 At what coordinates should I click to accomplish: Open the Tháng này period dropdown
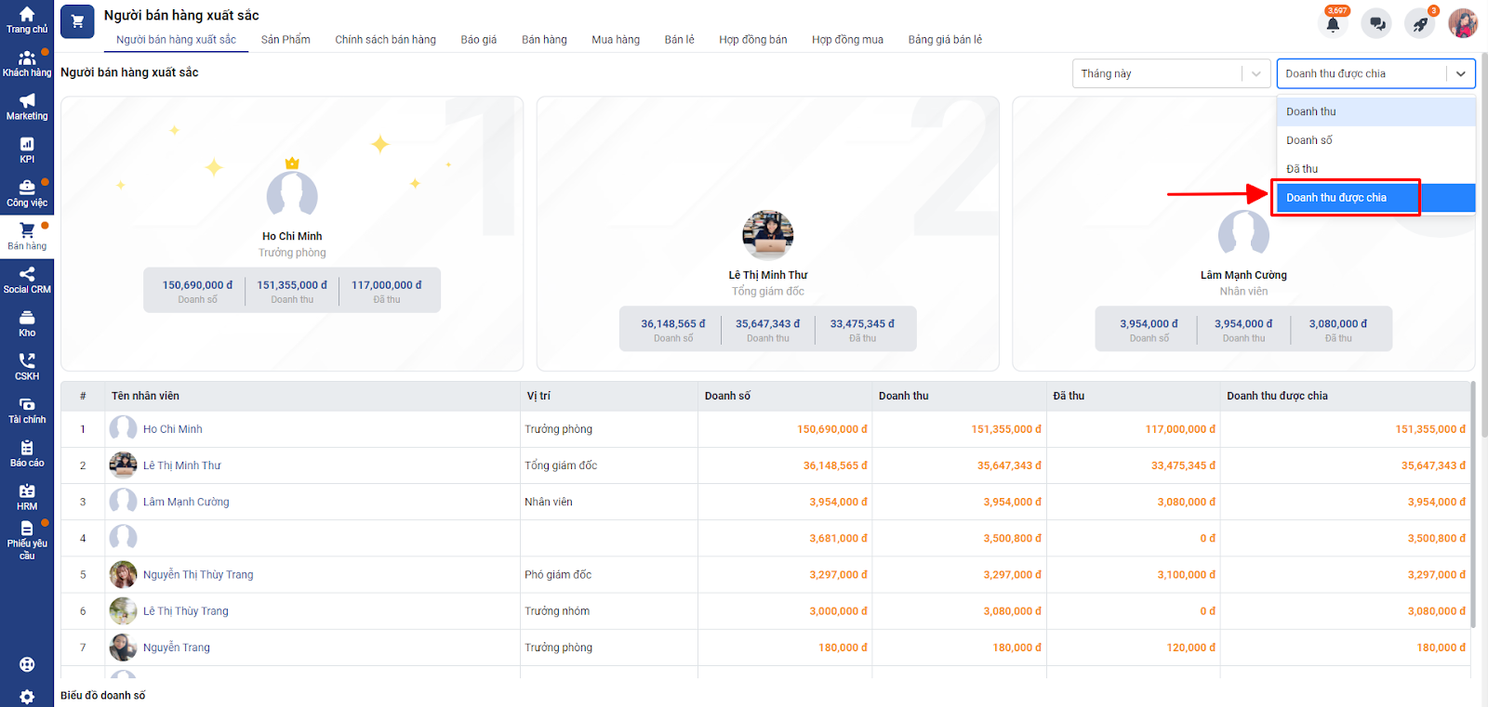(x=1171, y=73)
